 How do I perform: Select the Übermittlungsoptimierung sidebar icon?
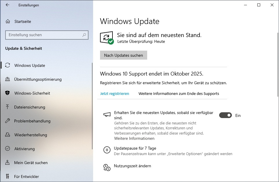click(x=8, y=79)
